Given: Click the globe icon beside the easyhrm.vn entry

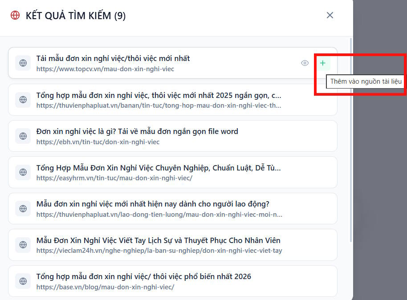Looking at the screenshot, I should (x=23, y=172).
